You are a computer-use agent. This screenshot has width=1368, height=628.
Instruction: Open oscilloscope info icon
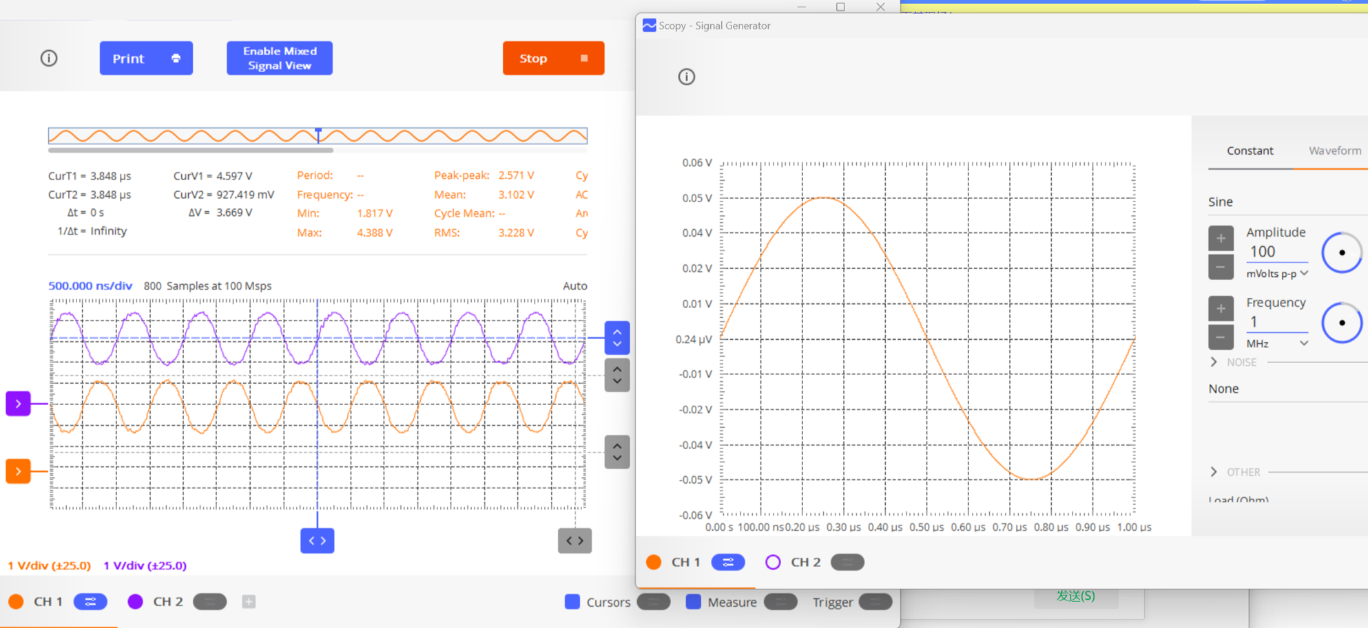coord(48,58)
